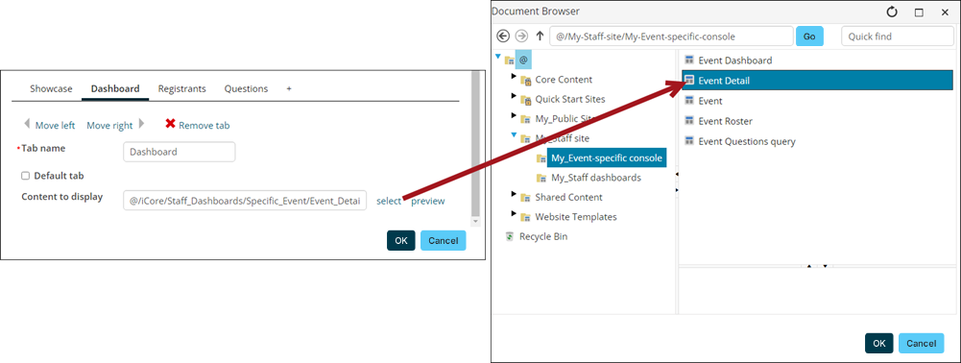Select the My_Staff dashboards folder label
The width and height of the screenshot is (961, 363).
point(596,178)
